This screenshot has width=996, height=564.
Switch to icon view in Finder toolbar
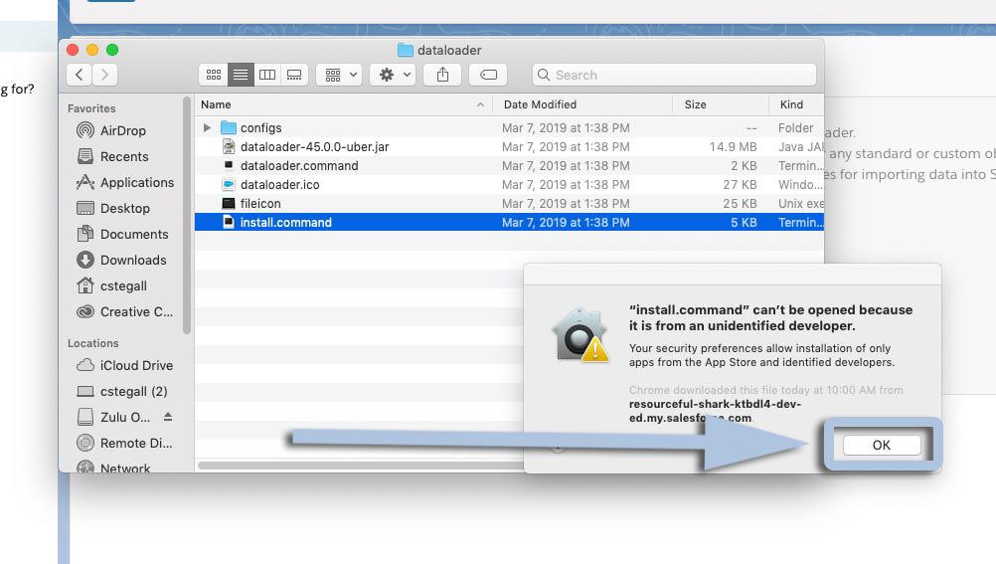click(213, 75)
